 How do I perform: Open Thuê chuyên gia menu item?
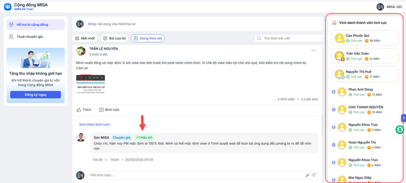30,37
